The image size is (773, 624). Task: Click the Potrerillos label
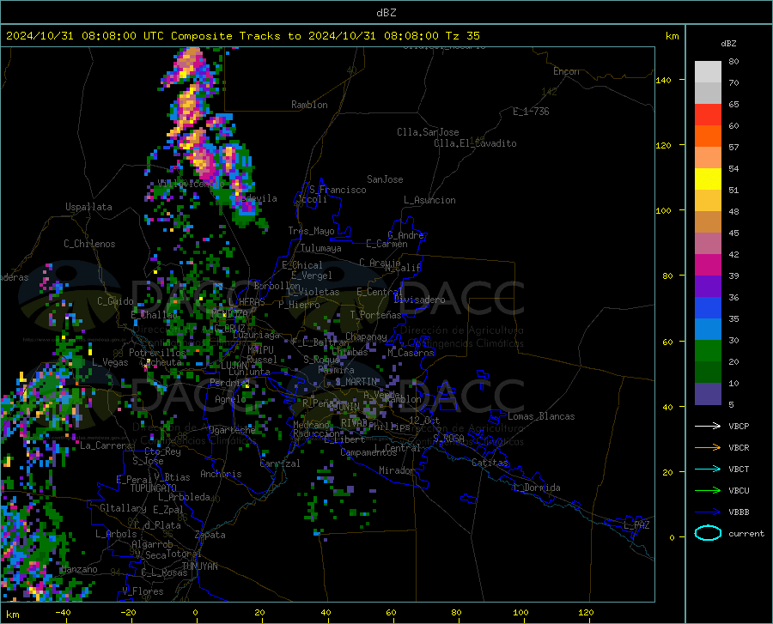click(157, 353)
